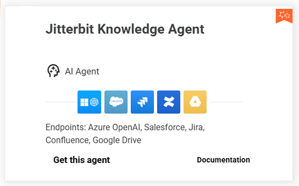Screen dimensions: 299x186
Task: Open the Get this agent action
Action: pyautogui.click(x=81, y=160)
